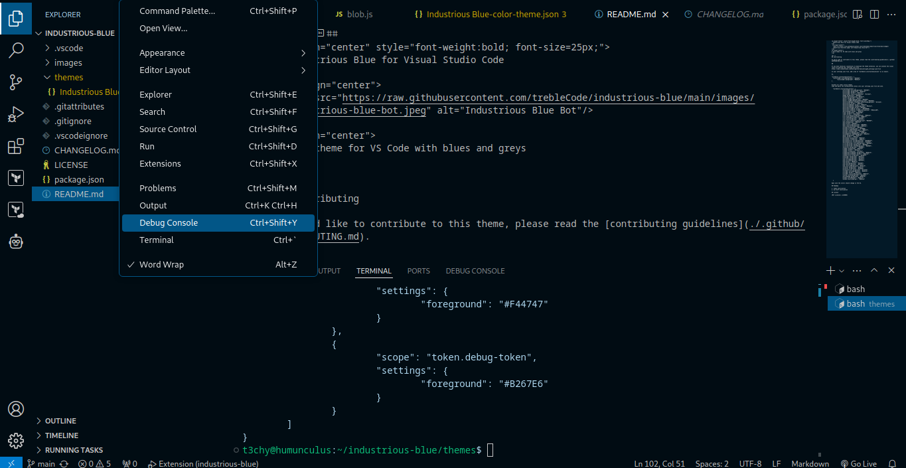Select Problems in the View menu
The width and height of the screenshot is (906, 468).
pos(218,188)
